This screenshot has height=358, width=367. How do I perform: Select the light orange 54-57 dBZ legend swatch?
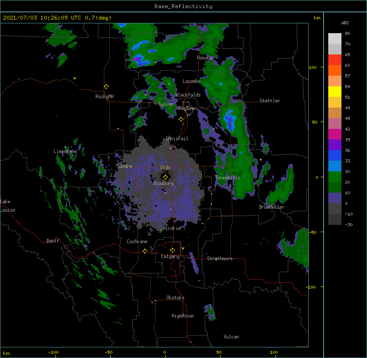[335, 81]
